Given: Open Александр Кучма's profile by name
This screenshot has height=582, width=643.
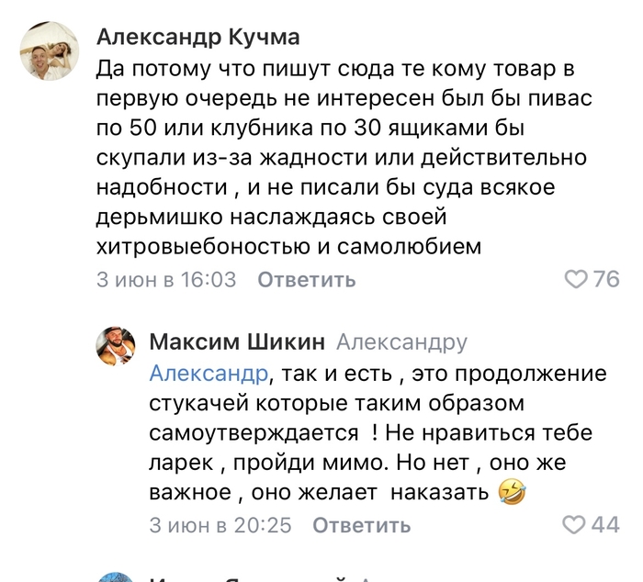Looking at the screenshot, I should point(198,37).
